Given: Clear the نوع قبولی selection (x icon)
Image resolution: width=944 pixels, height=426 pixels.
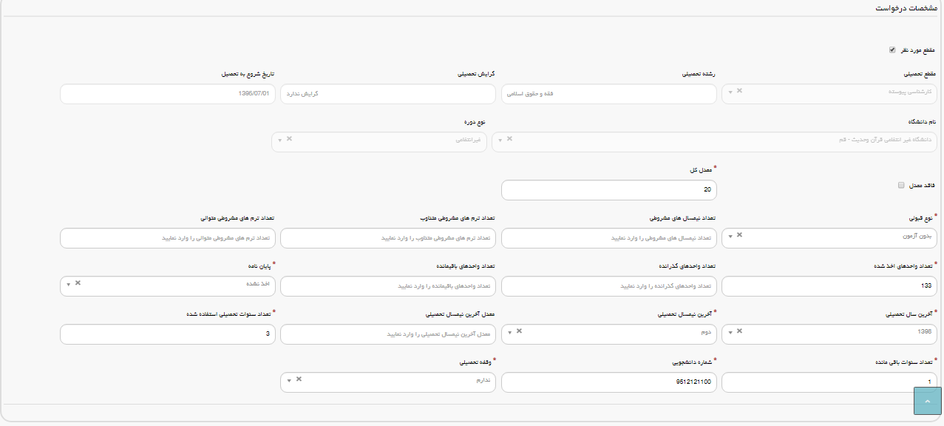Looking at the screenshot, I should point(740,235).
